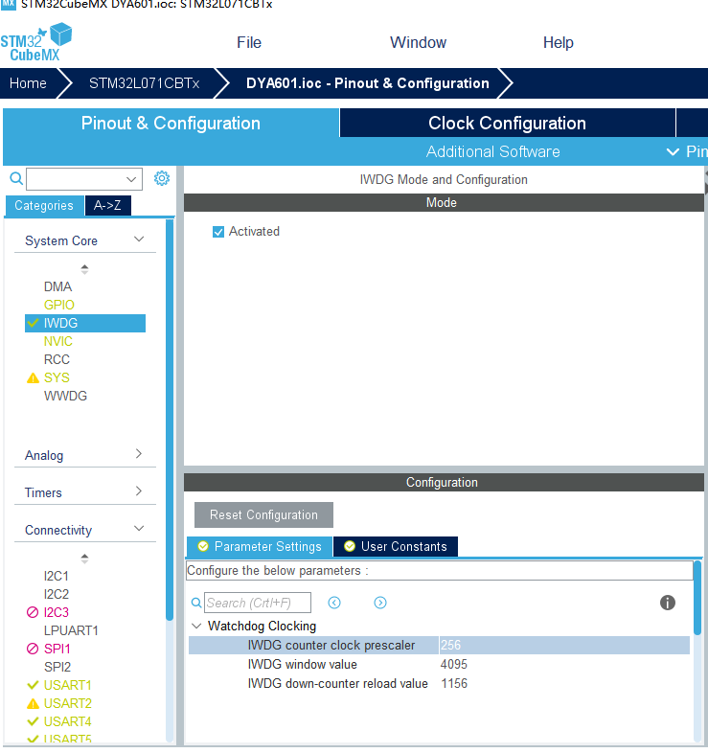Go to Home breadcrumb
Screen dimensions: 708x753
29,83
